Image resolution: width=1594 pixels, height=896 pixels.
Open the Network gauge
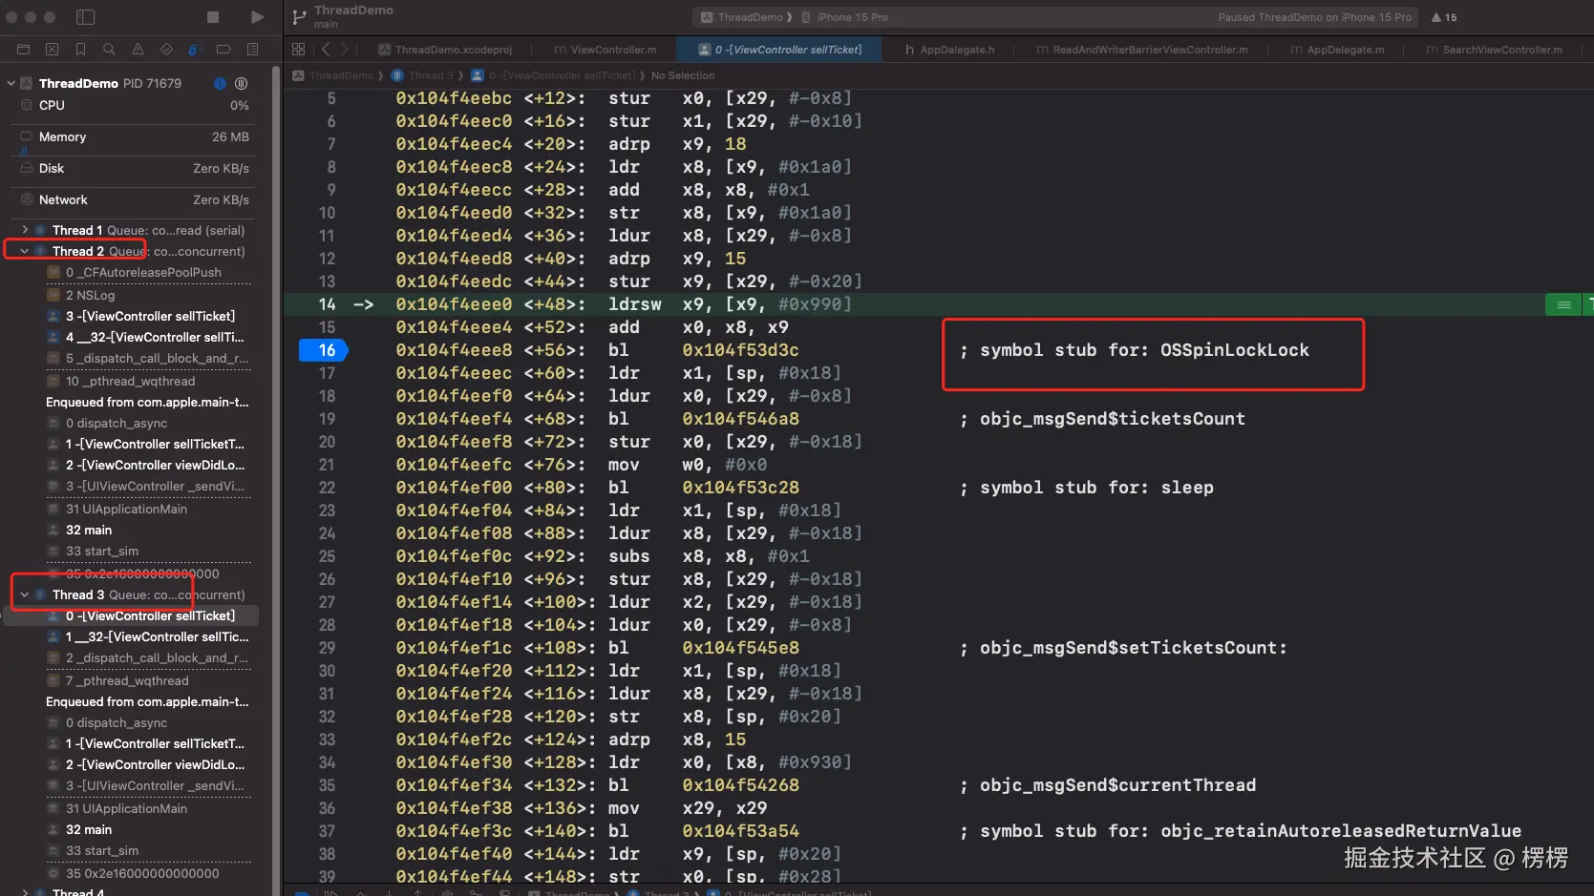[135, 199]
